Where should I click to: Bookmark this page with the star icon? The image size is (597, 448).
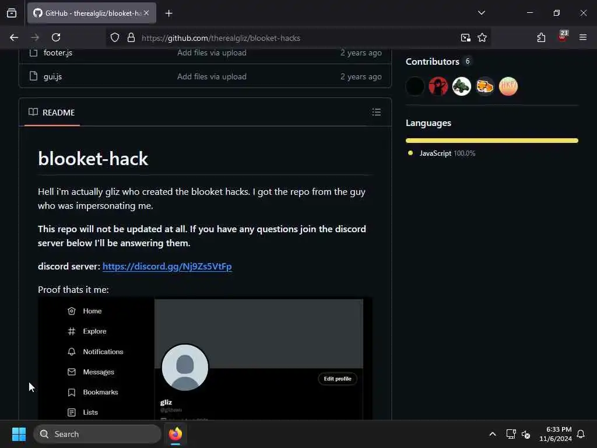(482, 37)
